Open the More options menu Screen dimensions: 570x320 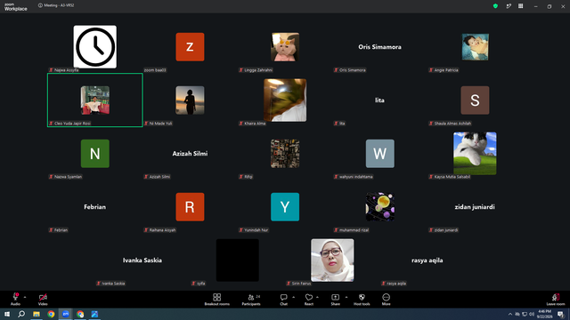[x=386, y=300]
